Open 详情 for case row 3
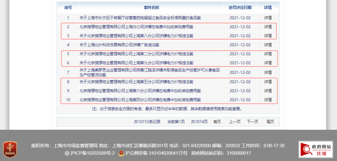Screen dimensions: 337x161 tap(268, 36)
